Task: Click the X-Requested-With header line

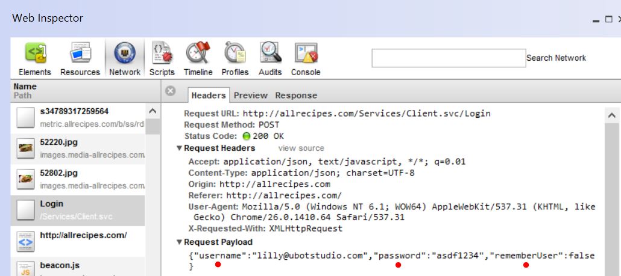Action: pyautogui.click(x=265, y=228)
